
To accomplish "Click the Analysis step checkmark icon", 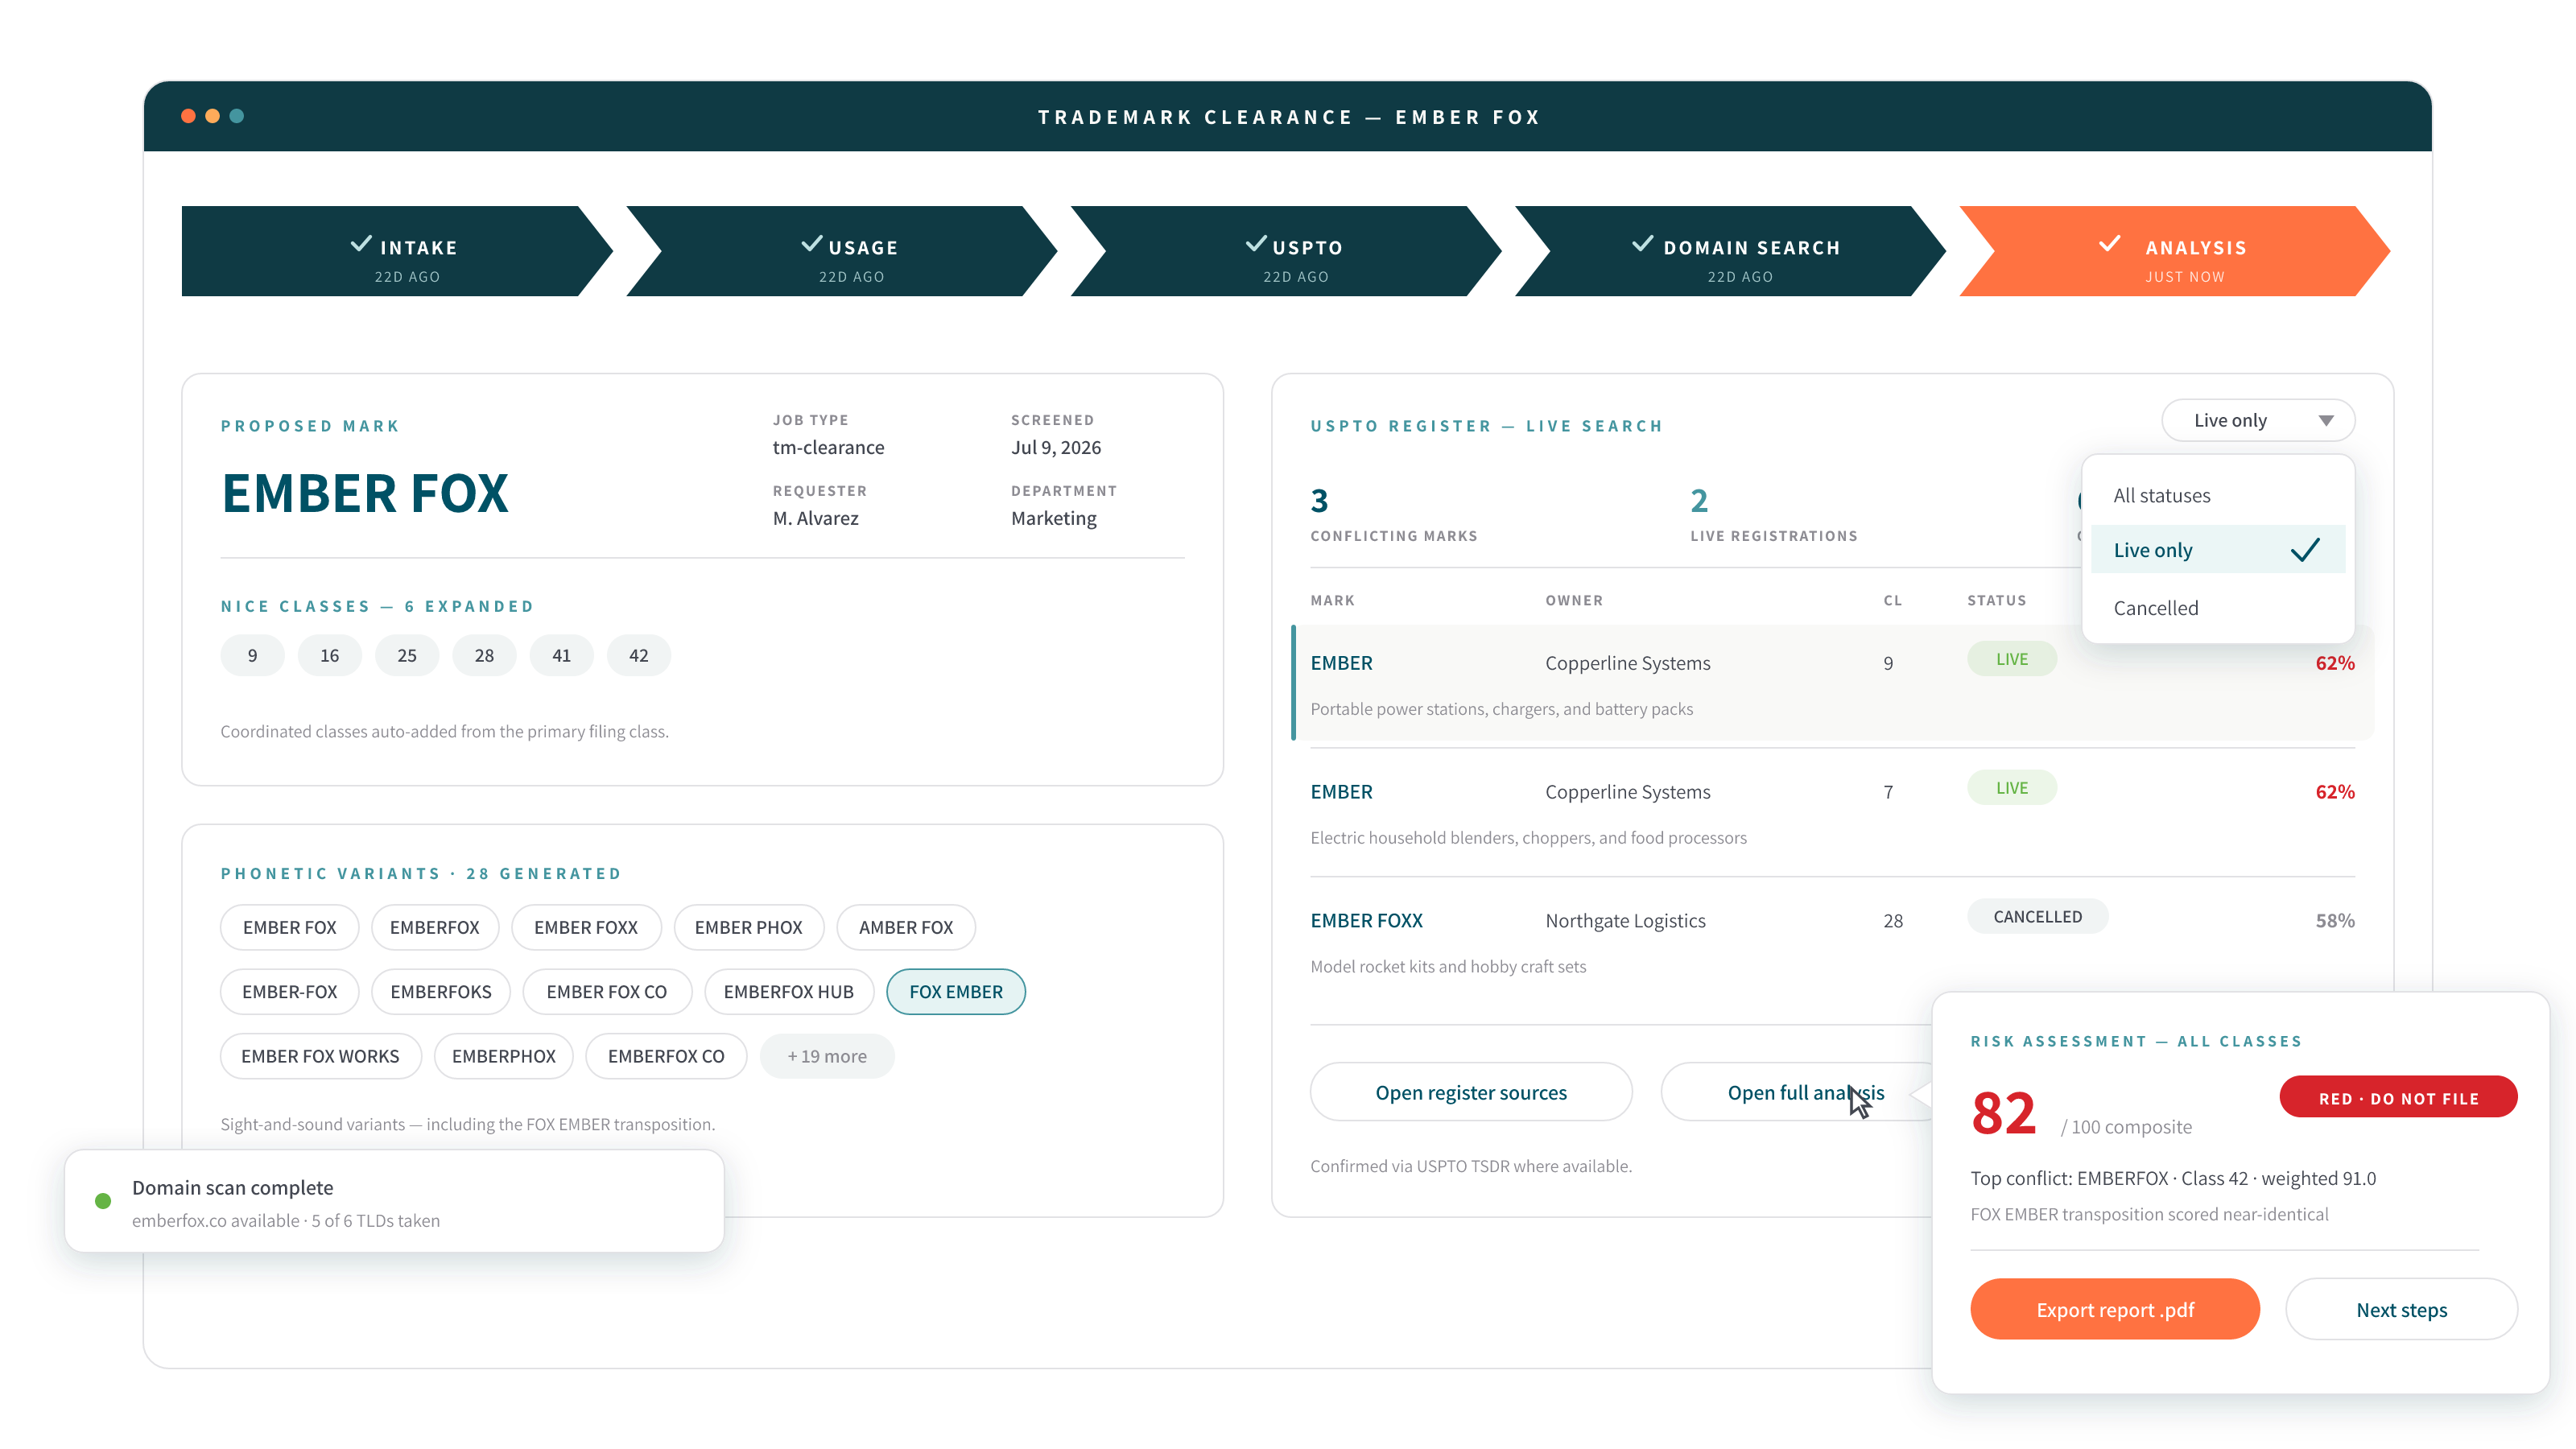I will pyautogui.click(x=2109, y=244).
